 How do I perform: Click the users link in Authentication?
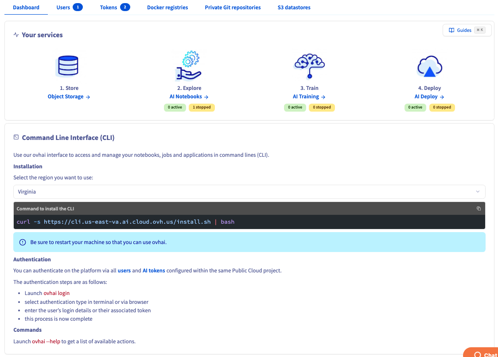click(124, 271)
